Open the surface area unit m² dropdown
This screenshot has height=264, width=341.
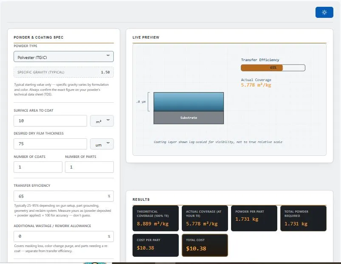pos(102,121)
